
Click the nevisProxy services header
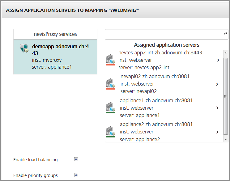click(55, 34)
